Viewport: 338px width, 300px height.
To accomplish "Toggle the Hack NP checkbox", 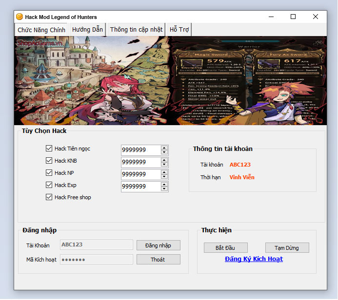I will click(x=49, y=173).
